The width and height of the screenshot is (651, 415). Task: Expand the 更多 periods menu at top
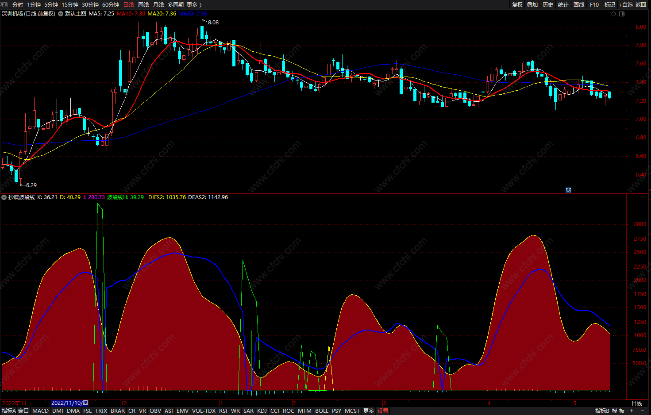[x=194, y=4]
